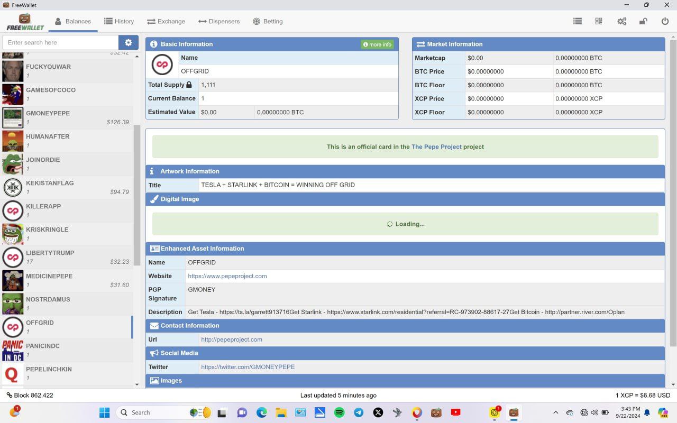Click the Market Information exchange icon
Image resolution: width=677 pixels, height=423 pixels.
tap(420, 44)
